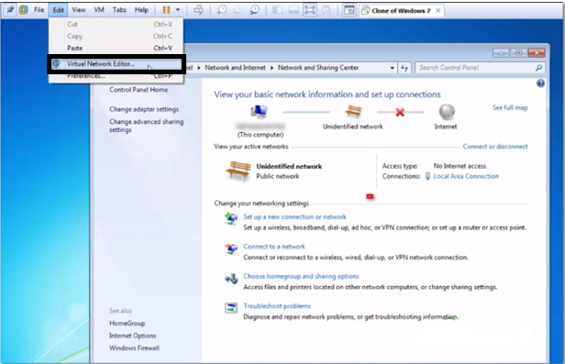Open Change adapter settings
The height and width of the screenshot is (364, 565).
(144, 109)
